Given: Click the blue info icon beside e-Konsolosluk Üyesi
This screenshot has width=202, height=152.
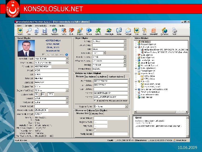Looking at the screenshot, I should (x=66, y=55).
